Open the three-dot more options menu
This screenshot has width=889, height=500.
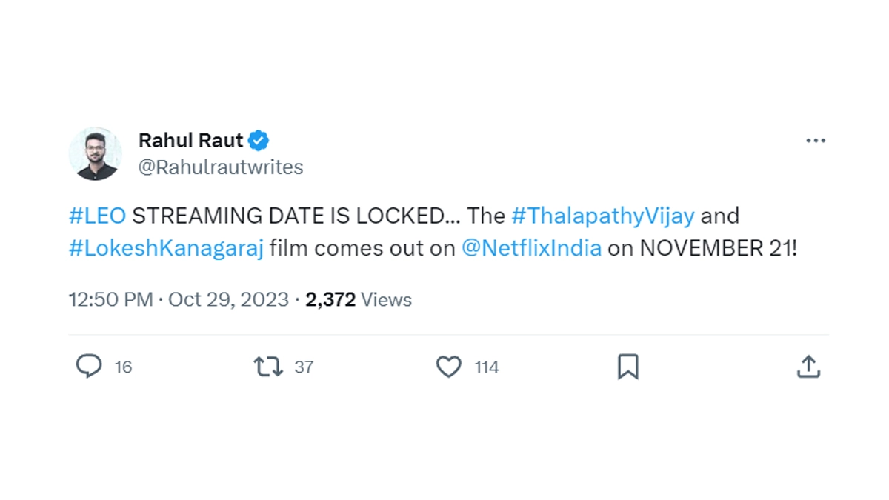point(816,141)
